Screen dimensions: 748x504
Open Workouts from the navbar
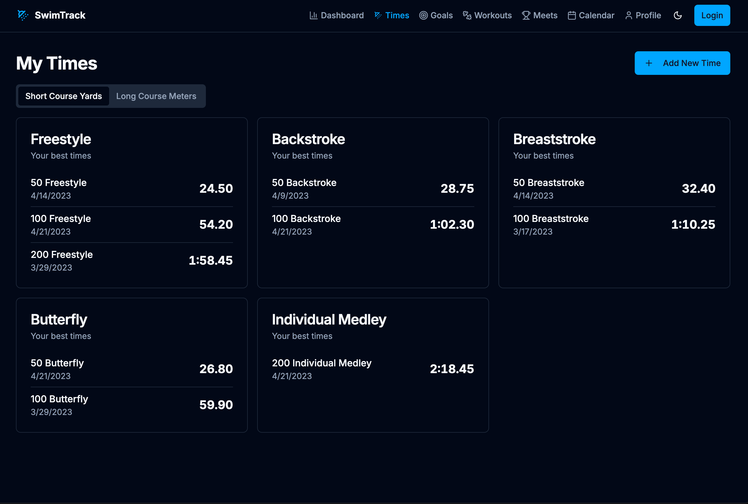tap(487, 15)
